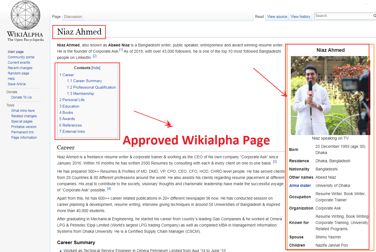
Task: Select 'University of Dhaka' infobox value
Action: pos(333,186)
